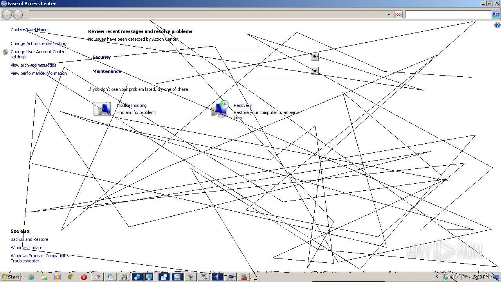501x282 pixels.
Task: Click the search magnifier button
Action: coord(496,14)
